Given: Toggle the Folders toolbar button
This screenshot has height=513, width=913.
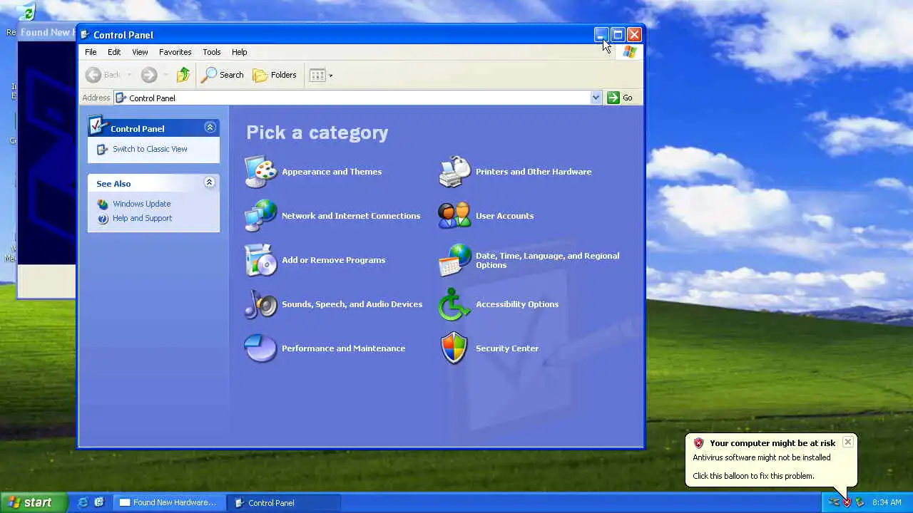Looking at the screenshot, I should 275,75.
